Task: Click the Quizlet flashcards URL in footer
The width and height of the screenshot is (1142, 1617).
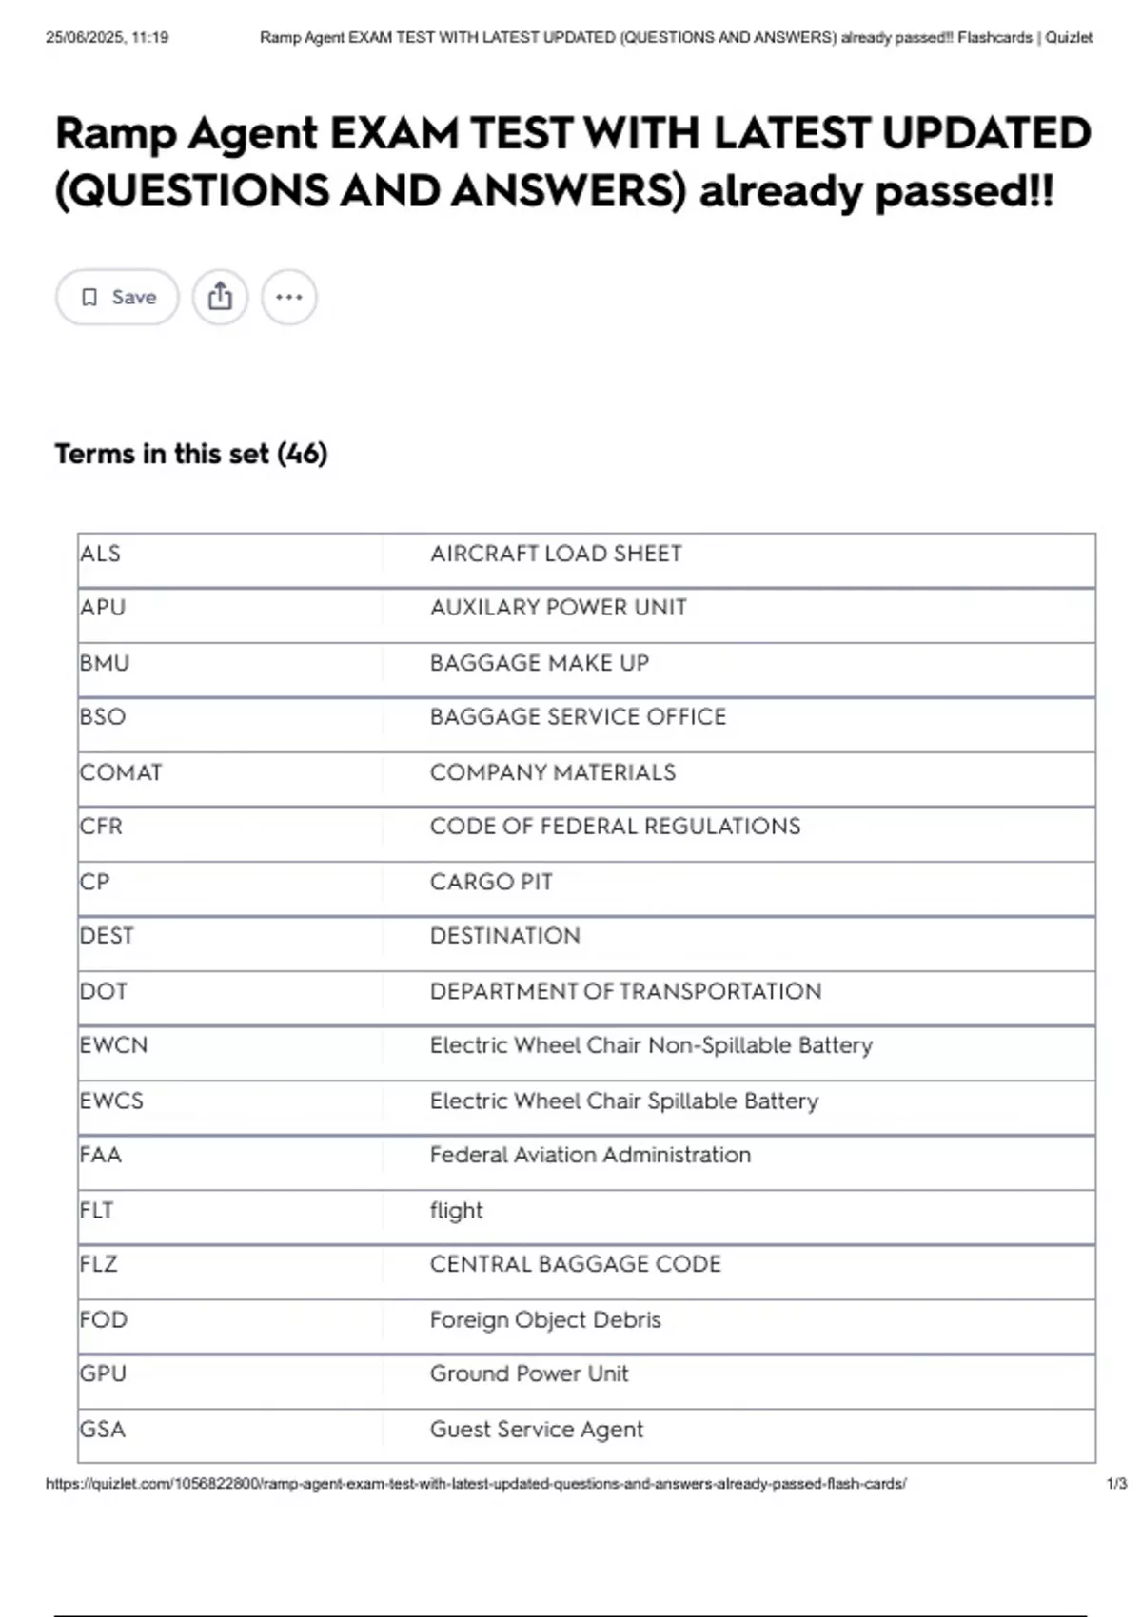Action: point(476,1484)
